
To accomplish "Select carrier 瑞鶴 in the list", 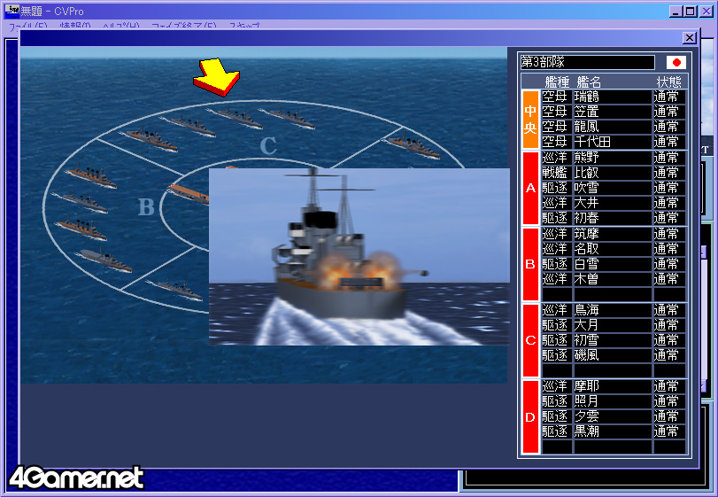I will 614,97.
